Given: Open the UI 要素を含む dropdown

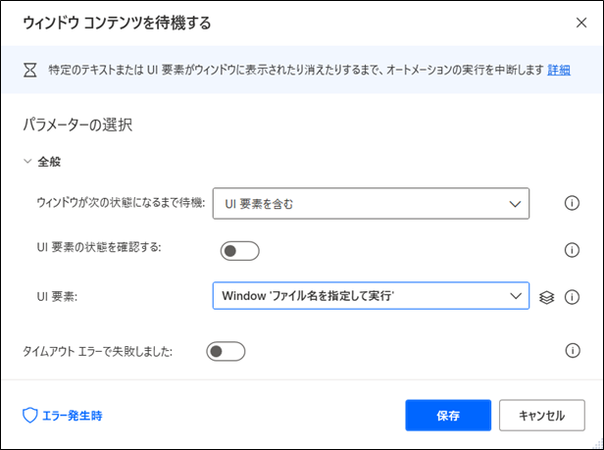Looking at the screenshot, I should click(x=371, y=203).
